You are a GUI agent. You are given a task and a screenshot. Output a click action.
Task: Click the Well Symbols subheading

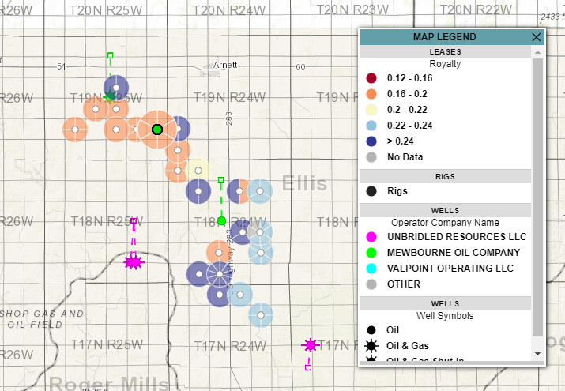(445, 316)
